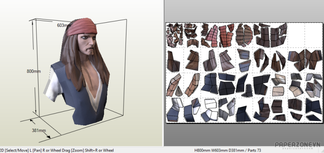The image size is (324, 153).
Task: Select the beige pattern pieces in the third row
Action: tap(278, 85)
